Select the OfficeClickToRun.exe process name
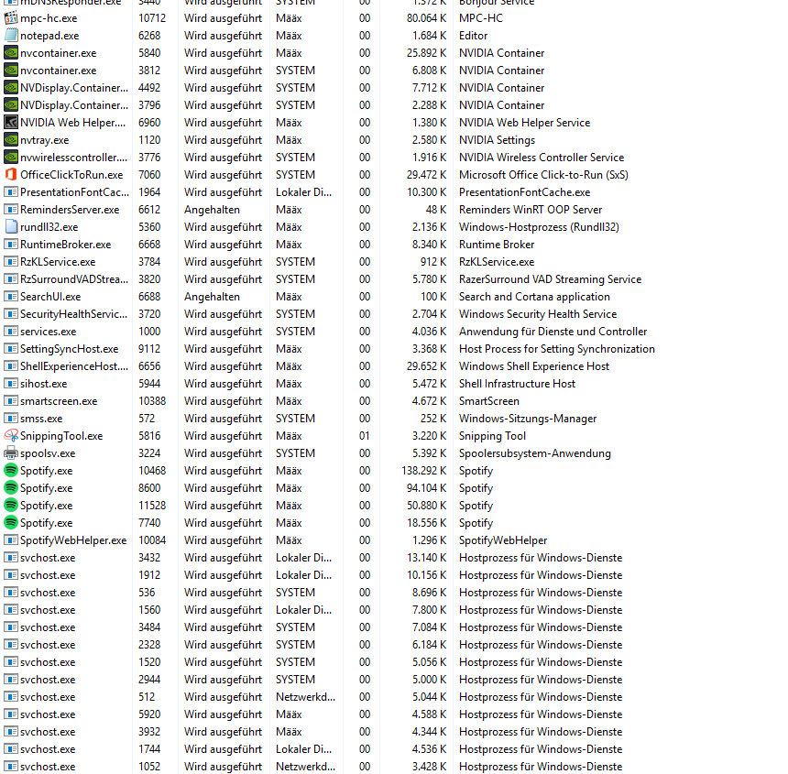Screen dimensions: 788x774 point(71,175)
